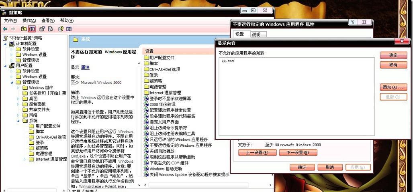Click the 设置 column header in the list

click(178, 51)
